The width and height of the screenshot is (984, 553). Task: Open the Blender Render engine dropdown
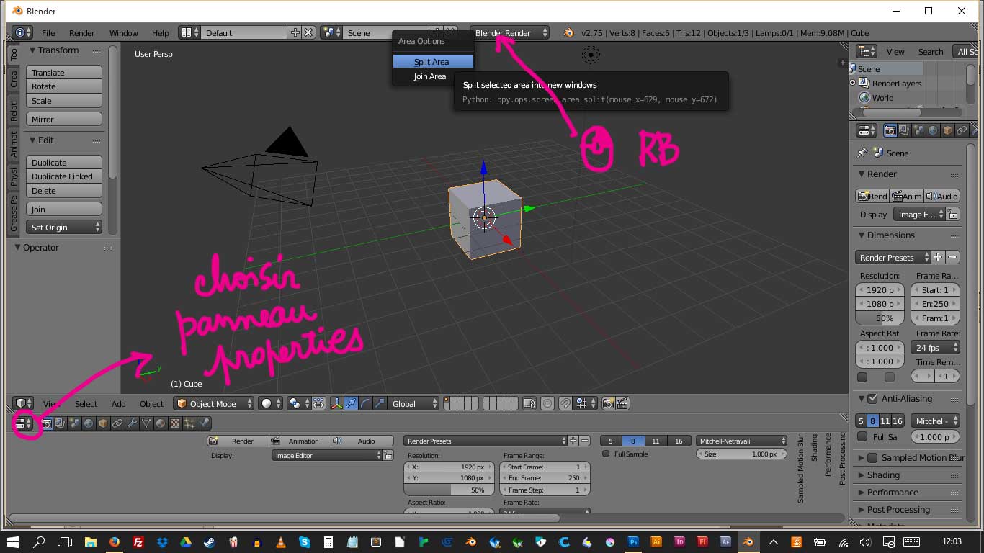click(x=509, y=33)
